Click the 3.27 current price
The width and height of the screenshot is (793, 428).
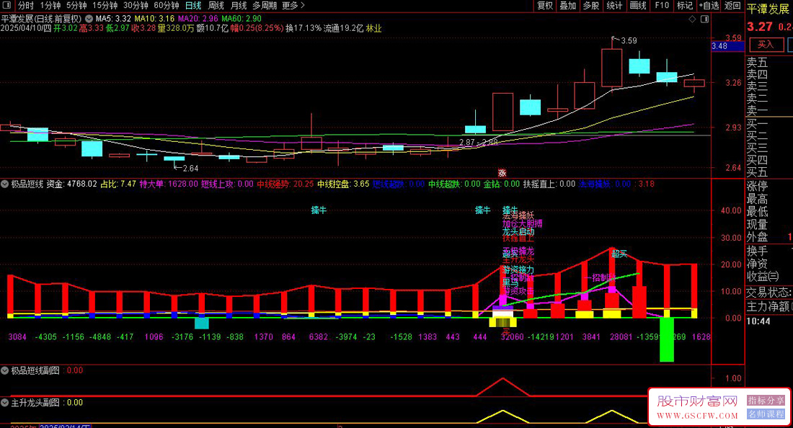(x=760, y=27)
